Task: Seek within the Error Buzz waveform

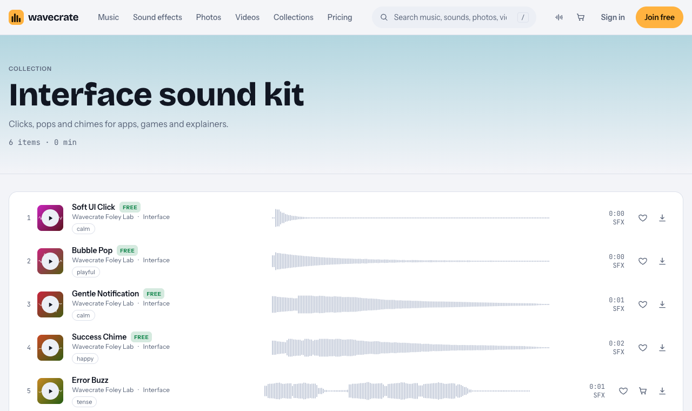Action: pos(397,391)
